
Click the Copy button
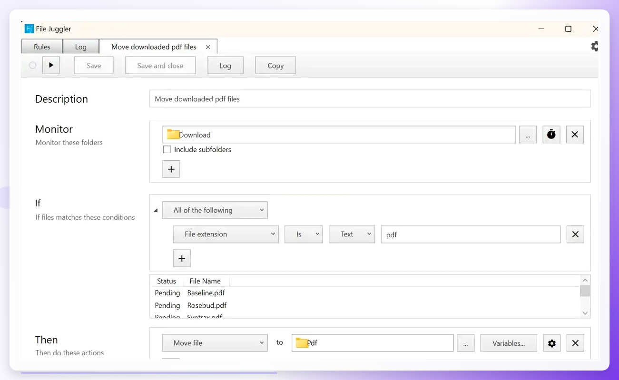[x=275, y=66]
